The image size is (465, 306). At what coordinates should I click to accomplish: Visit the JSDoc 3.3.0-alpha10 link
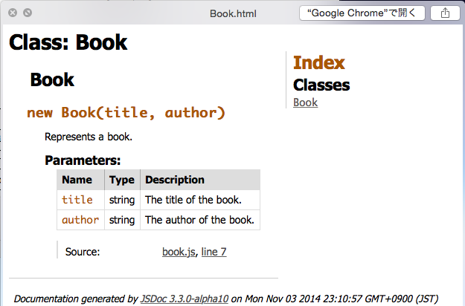(184, 299)
